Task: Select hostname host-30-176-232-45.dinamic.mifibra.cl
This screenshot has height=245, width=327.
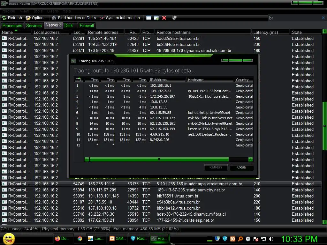Action: pyautogui.click(x=191, y=214)
